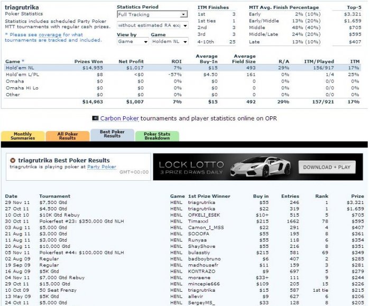370x306 pixels.
Task: Open the Statistics Period dropdown
Action: tap(152, 14)
